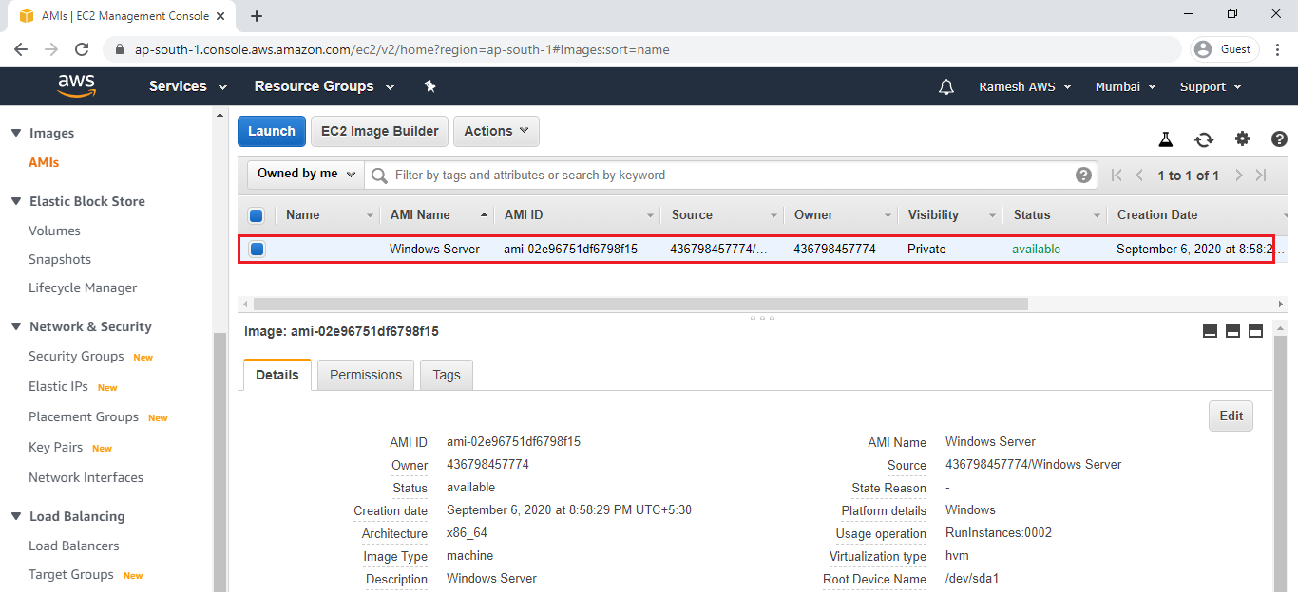Go to first page of results
This screenshot has height=592, width=1298.
point(1117,176)
